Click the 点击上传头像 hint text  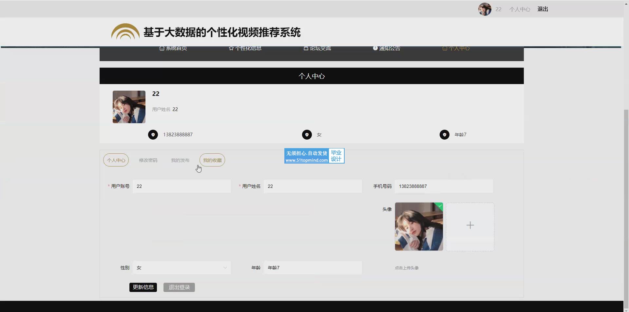click(407, 268)
